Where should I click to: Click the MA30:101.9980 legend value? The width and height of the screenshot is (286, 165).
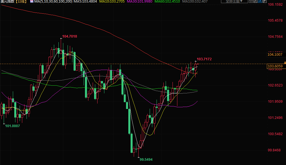139,1
